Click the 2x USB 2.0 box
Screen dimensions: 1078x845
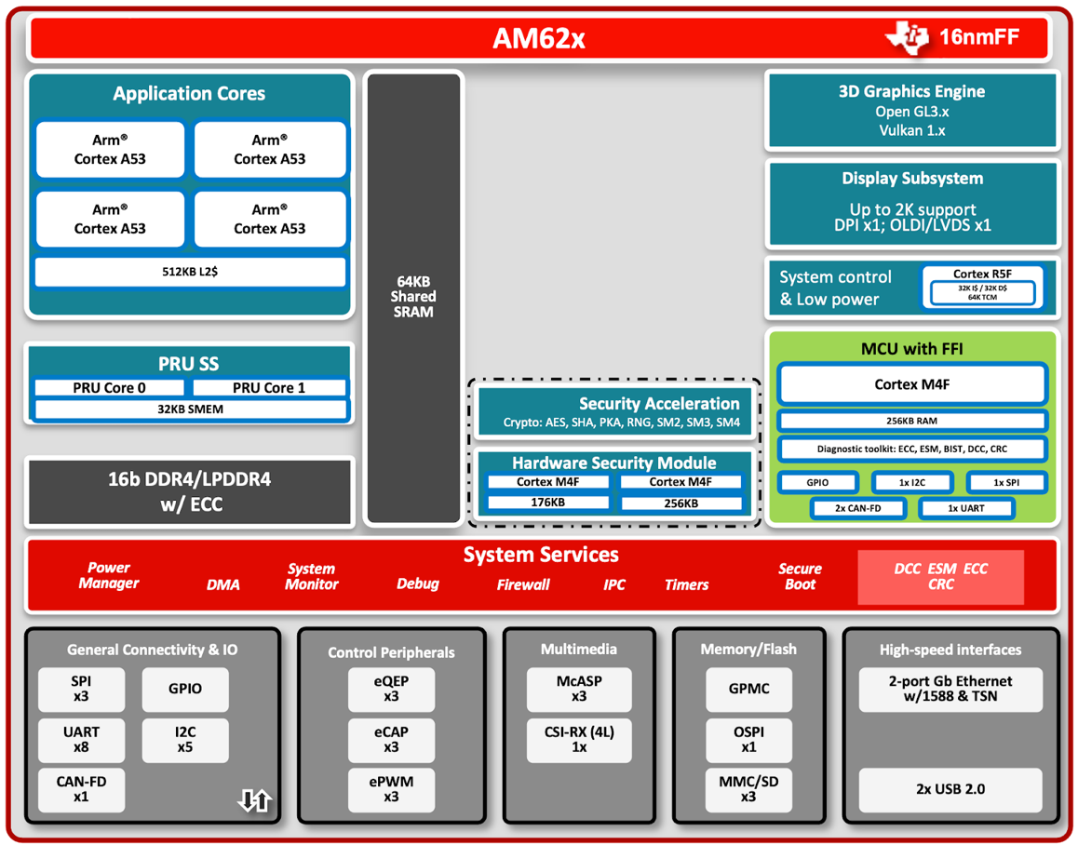(950, 789)
